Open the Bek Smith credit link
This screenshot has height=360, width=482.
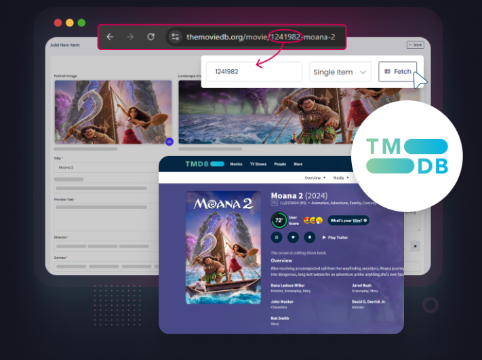280,318
